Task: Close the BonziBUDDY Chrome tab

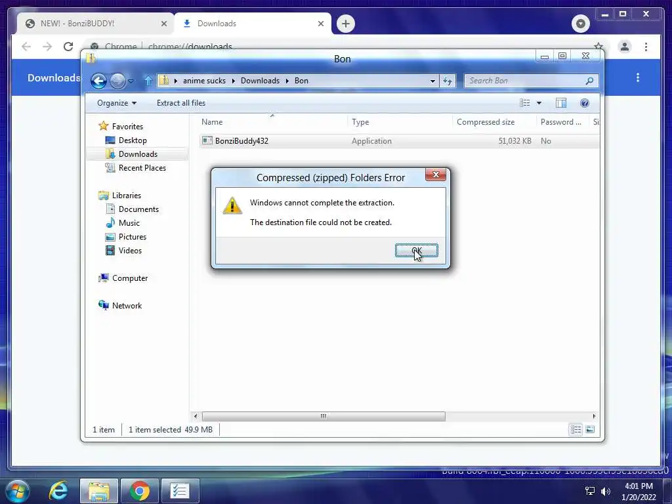Action: [x=163, y=24]
